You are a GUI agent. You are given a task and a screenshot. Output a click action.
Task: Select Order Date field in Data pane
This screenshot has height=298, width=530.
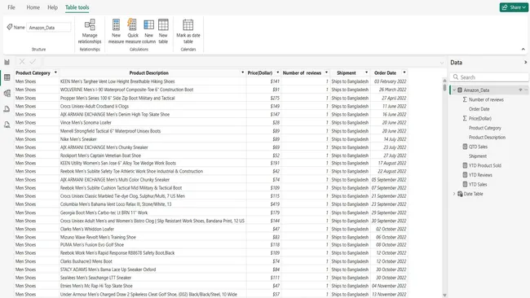point(479,109)
